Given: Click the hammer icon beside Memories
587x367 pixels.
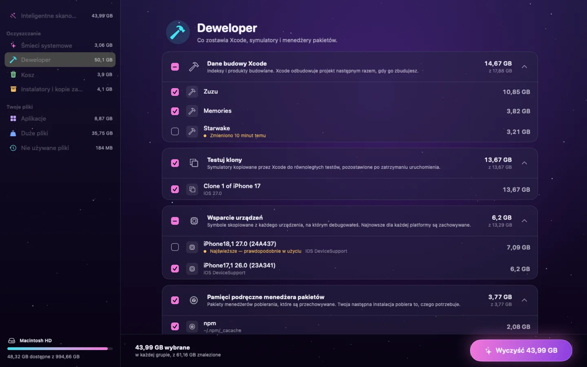Looking at the screenshot, I should (192, 111).
